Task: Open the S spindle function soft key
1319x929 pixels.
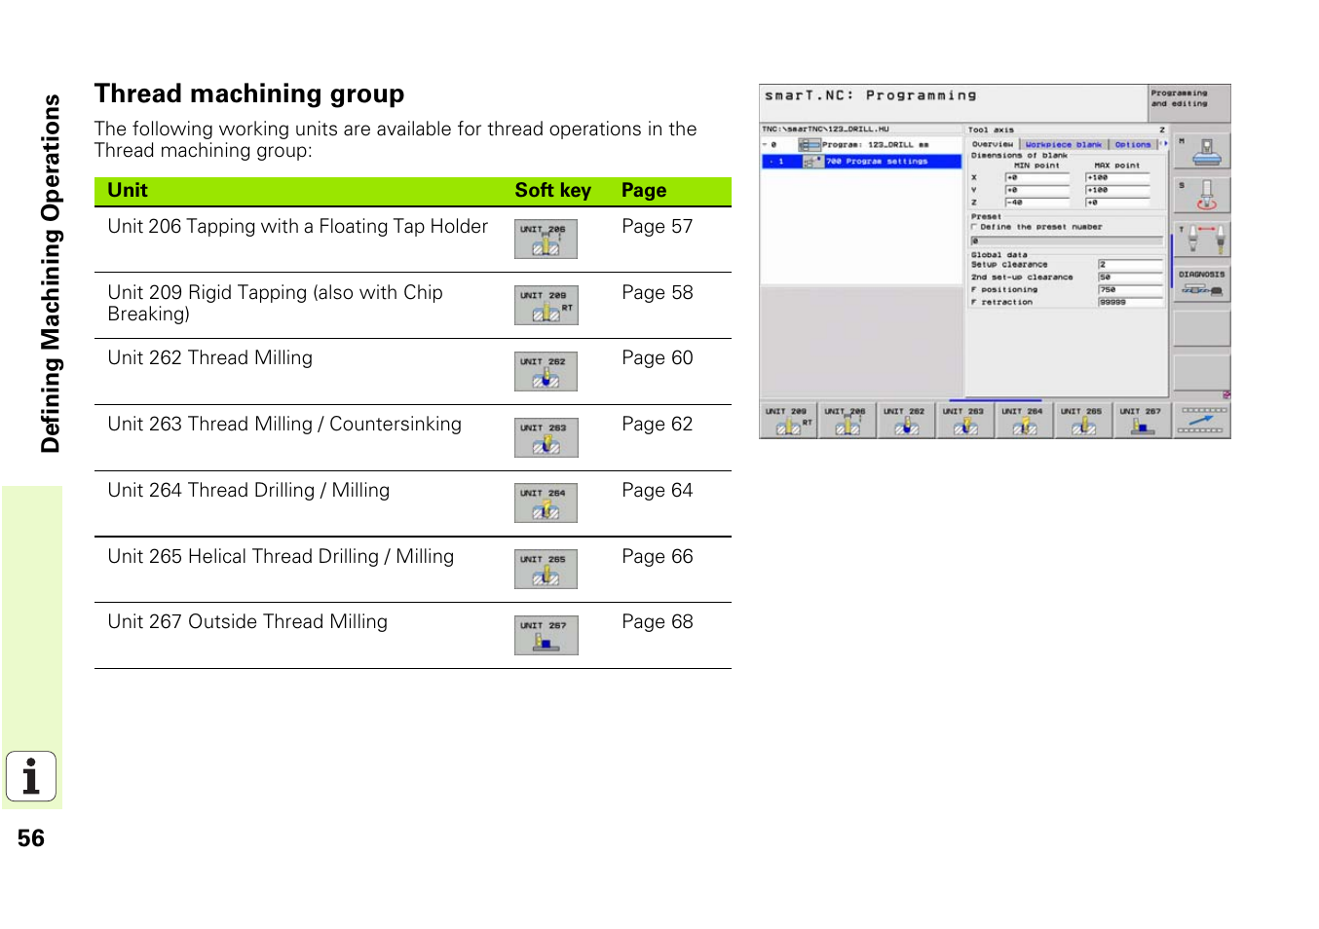Action: tap(1202, 195)
